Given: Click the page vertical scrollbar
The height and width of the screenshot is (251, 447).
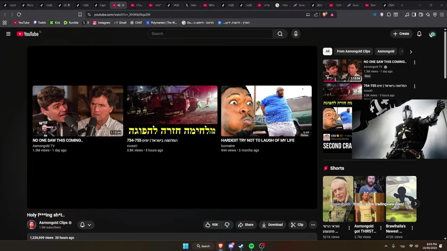Looking at the screenshot, I should pyautogui.click(x=445, y=55).
